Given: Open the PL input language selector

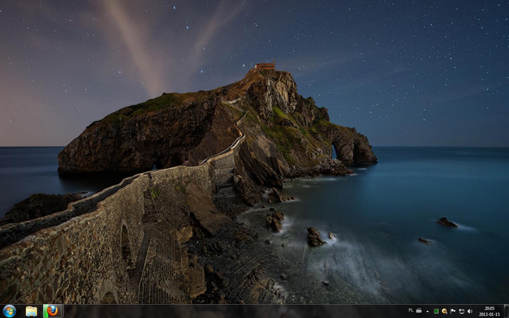Looking at the screenshot, I should 411,310.
